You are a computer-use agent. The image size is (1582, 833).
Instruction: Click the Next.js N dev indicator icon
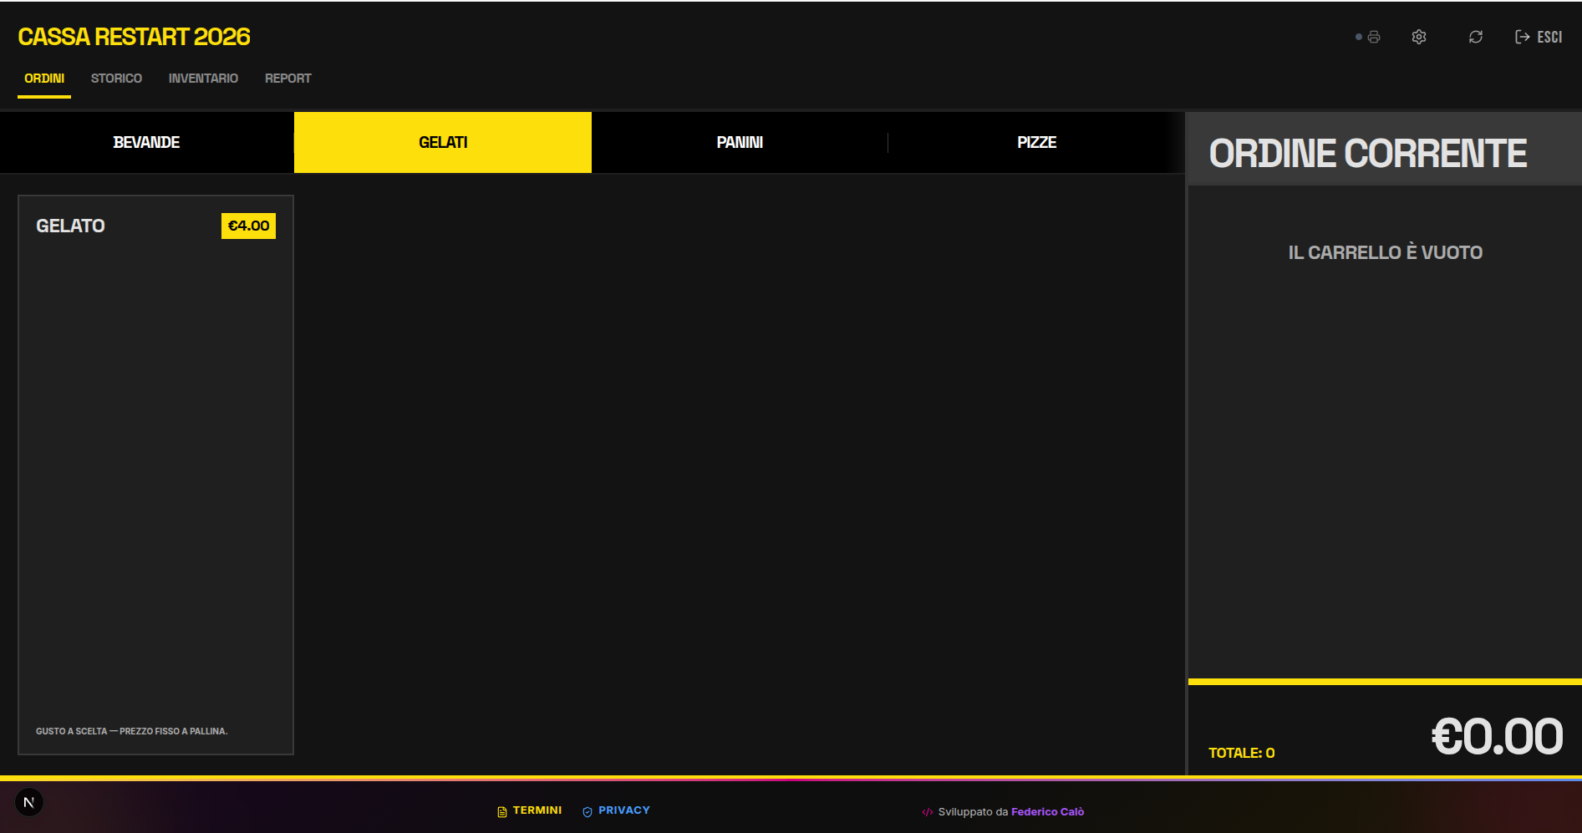click(x=29, y=803)
